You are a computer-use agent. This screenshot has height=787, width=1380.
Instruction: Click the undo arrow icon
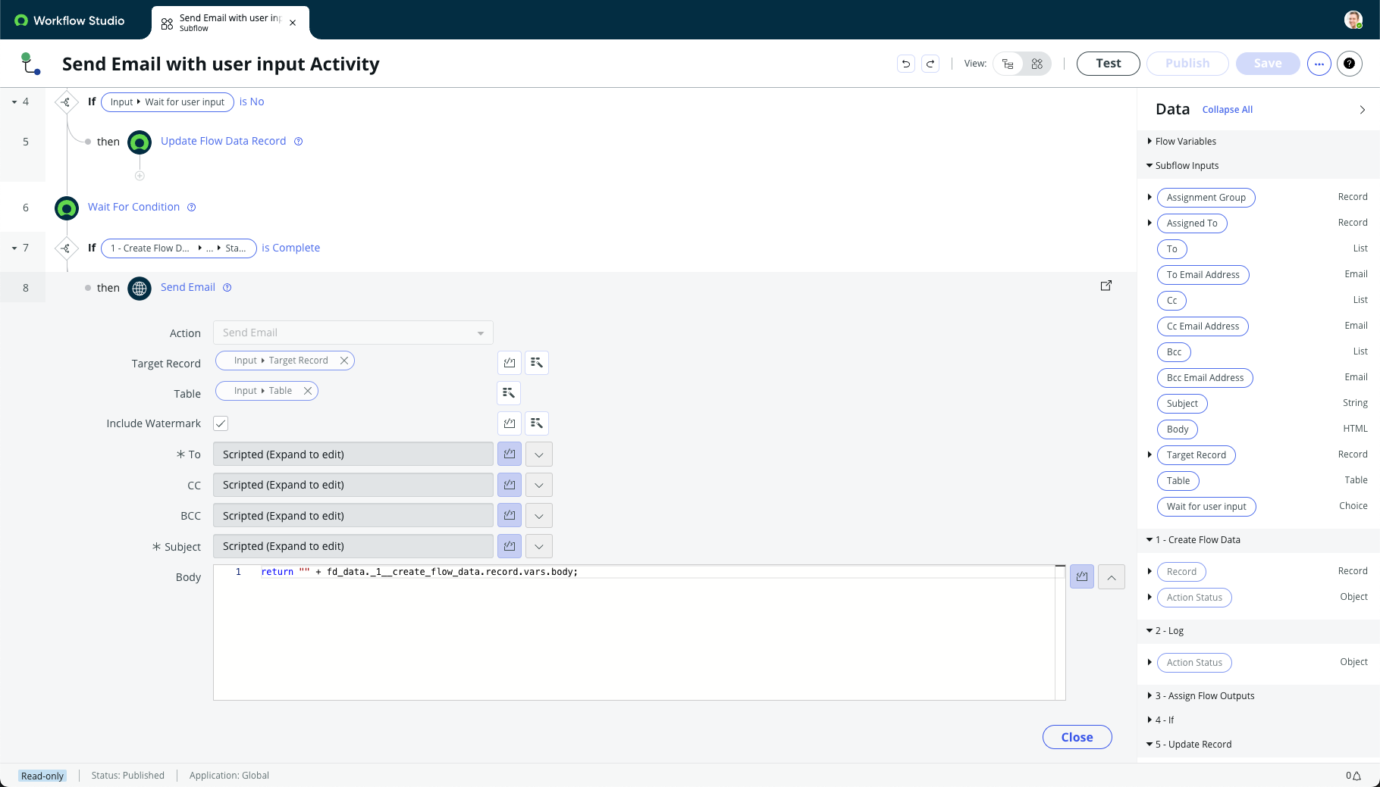point(905,64)
